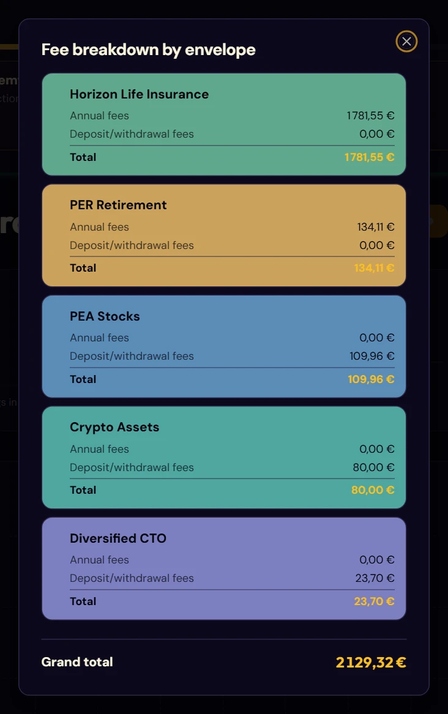The width and height of the screenshot is (448, 714).
Task: Click the Diversified CTO envelope heading
Action: (x=118, y=538)
